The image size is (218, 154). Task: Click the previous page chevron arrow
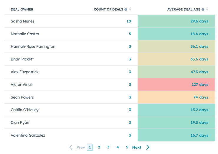click(71, 147)
